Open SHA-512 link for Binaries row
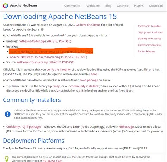Screen dimensions: 167x162 [52, 41]
